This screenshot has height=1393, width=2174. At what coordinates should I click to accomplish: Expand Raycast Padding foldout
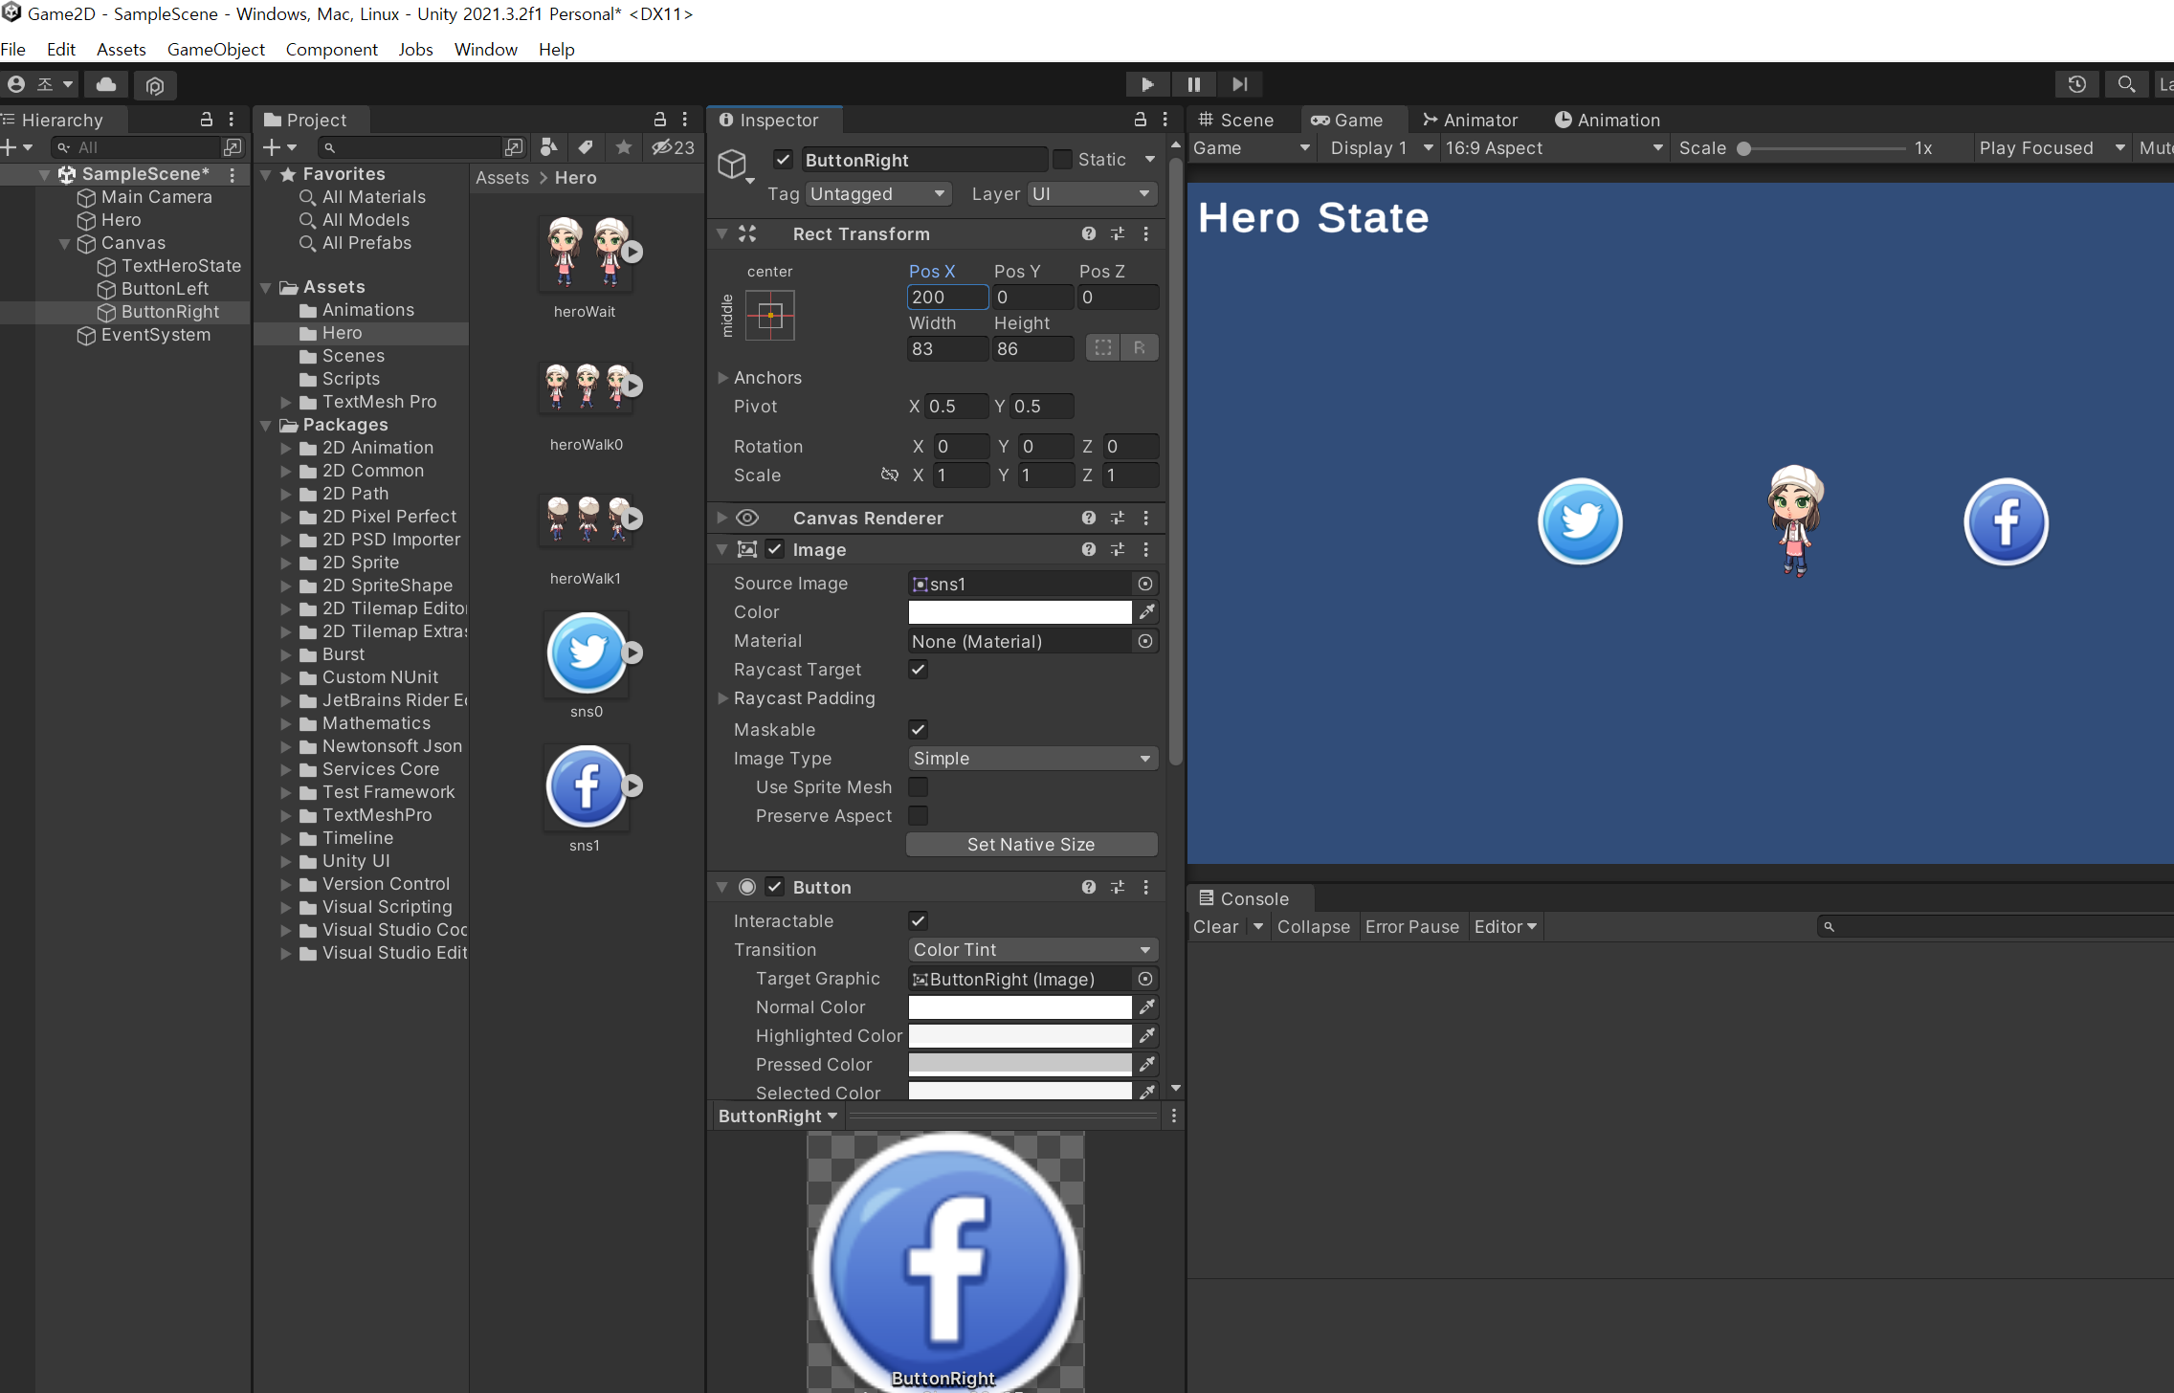723,698
